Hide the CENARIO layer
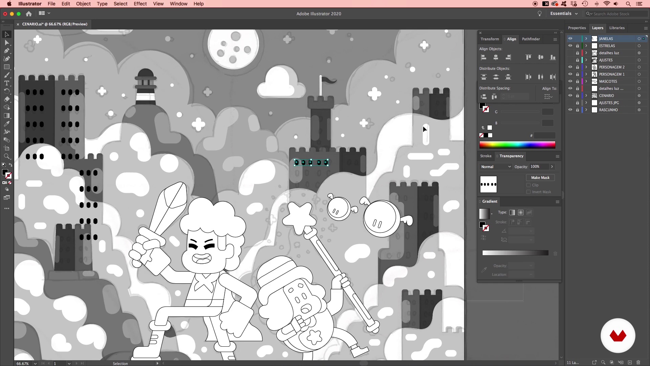The image size is (650, 366). pyautogui.click(x=570, y=96)
